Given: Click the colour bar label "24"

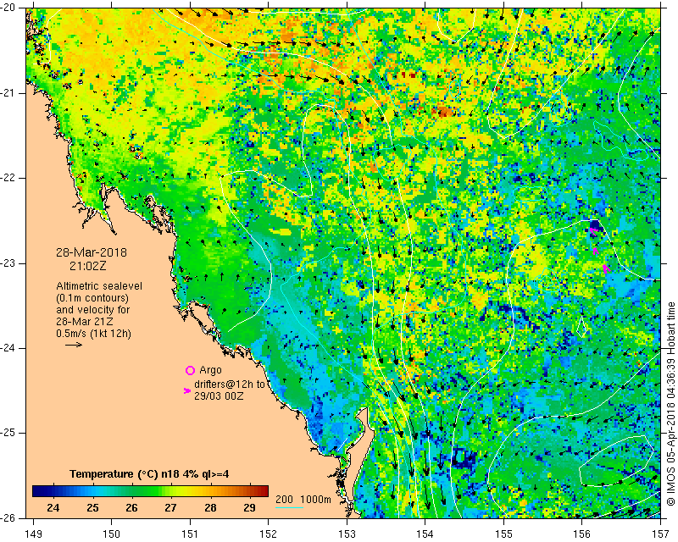Looking at the screenshot, I should (53, 507).
